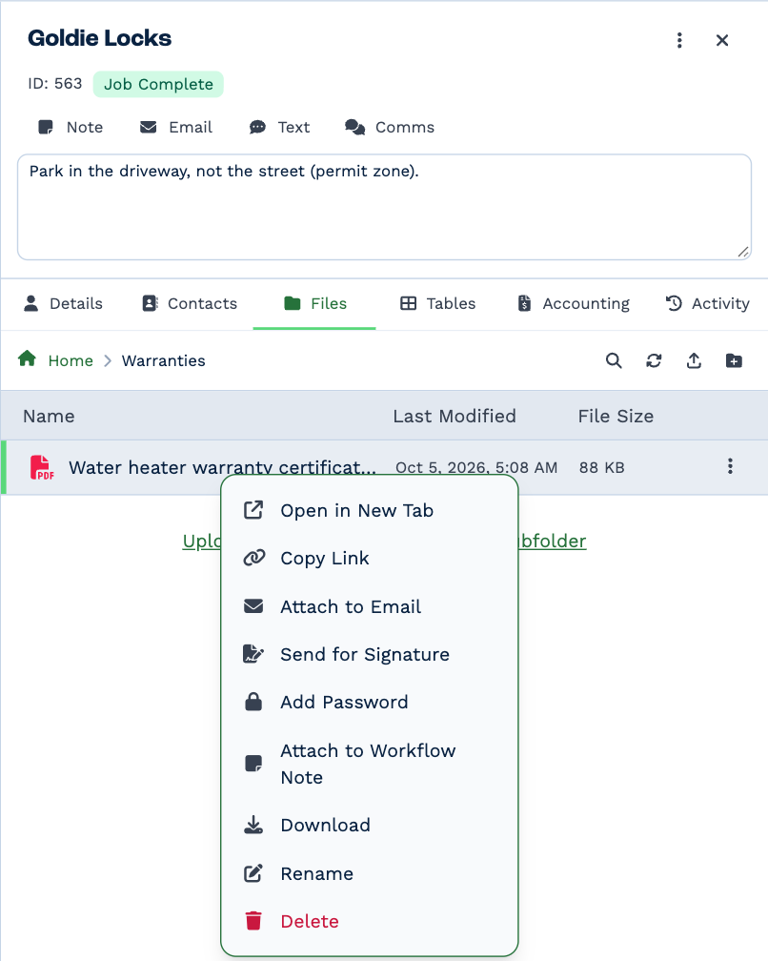Click the green Home folder icon
Image resolution: width=768 pixels, height=961 pixels.
tap(27, 359)
